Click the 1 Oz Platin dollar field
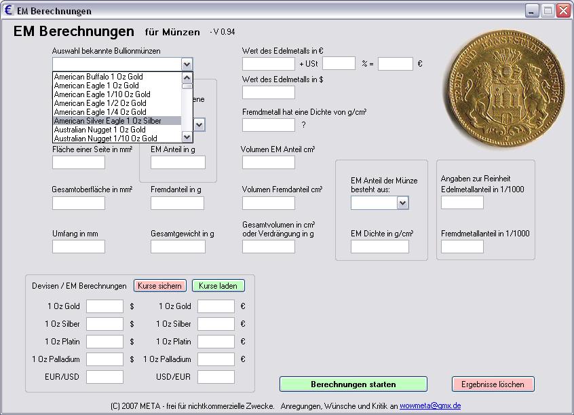 coord(104,342)
